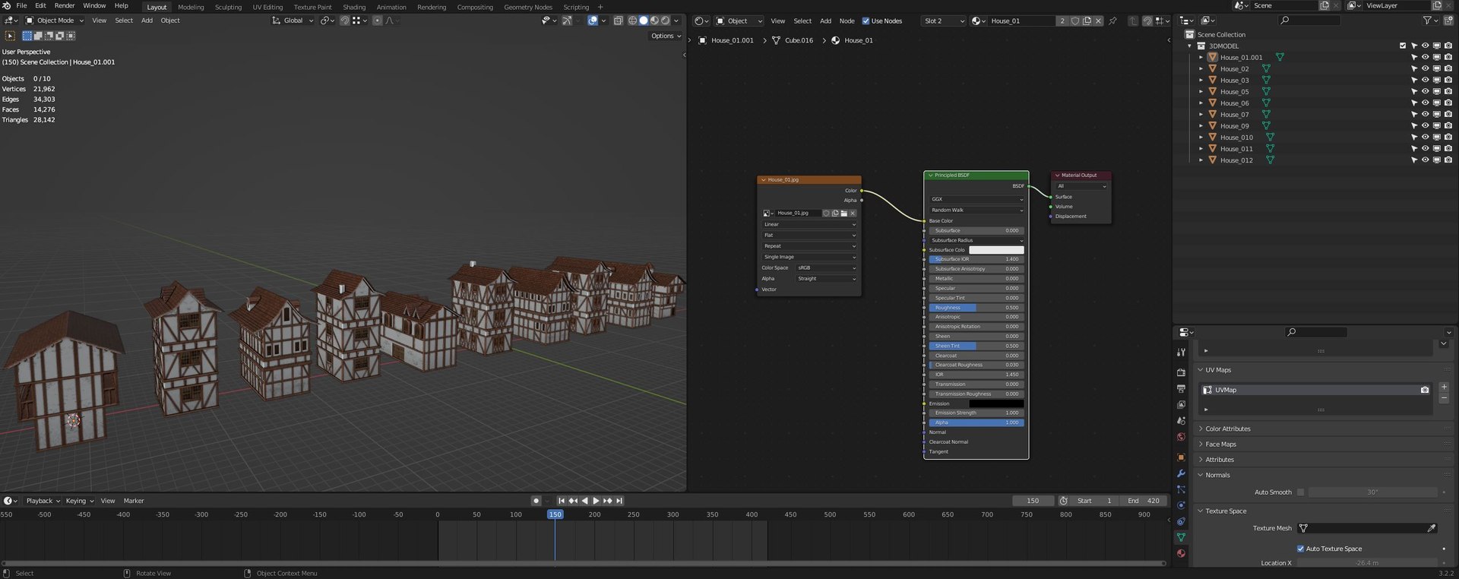Screen dimensions: 1459x579
Task: Open the Slot 2 material slot dropdown
Action: (944, 21)
